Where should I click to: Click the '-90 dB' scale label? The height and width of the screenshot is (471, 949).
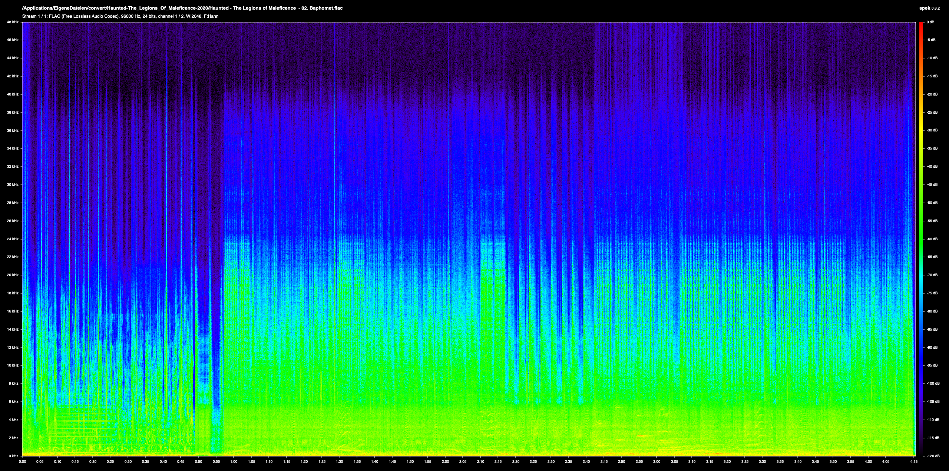pyautogui.click(x=931, y=348)
